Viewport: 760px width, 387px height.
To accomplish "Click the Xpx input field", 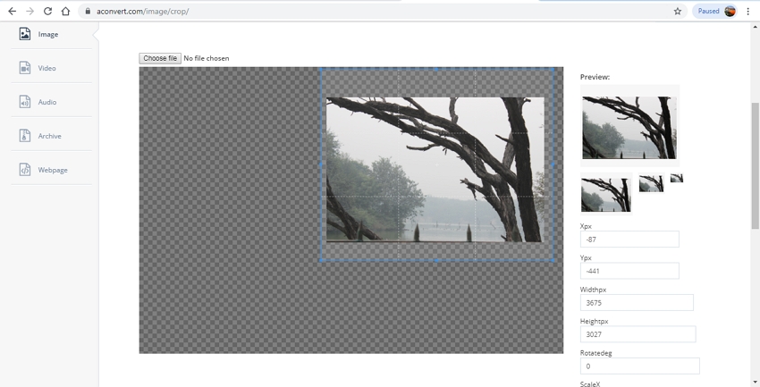I will (x=629, y=240).
